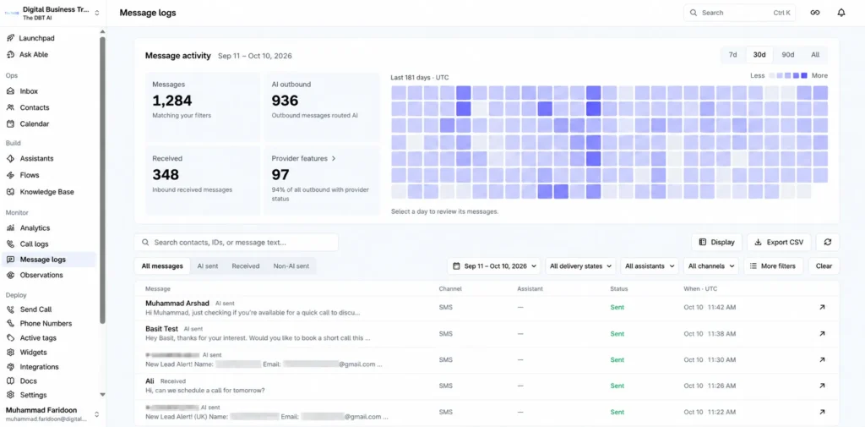Open the Flows lightning icon
This screenshot has width=865, height=427.
click(10, 175)
